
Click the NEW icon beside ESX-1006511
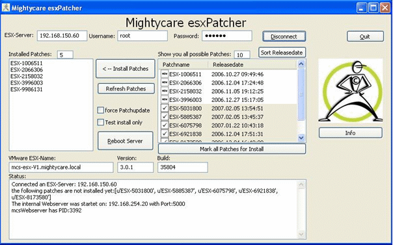[x=165, y=74]
